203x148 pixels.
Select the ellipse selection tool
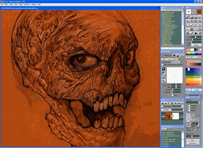coord(196,21)
